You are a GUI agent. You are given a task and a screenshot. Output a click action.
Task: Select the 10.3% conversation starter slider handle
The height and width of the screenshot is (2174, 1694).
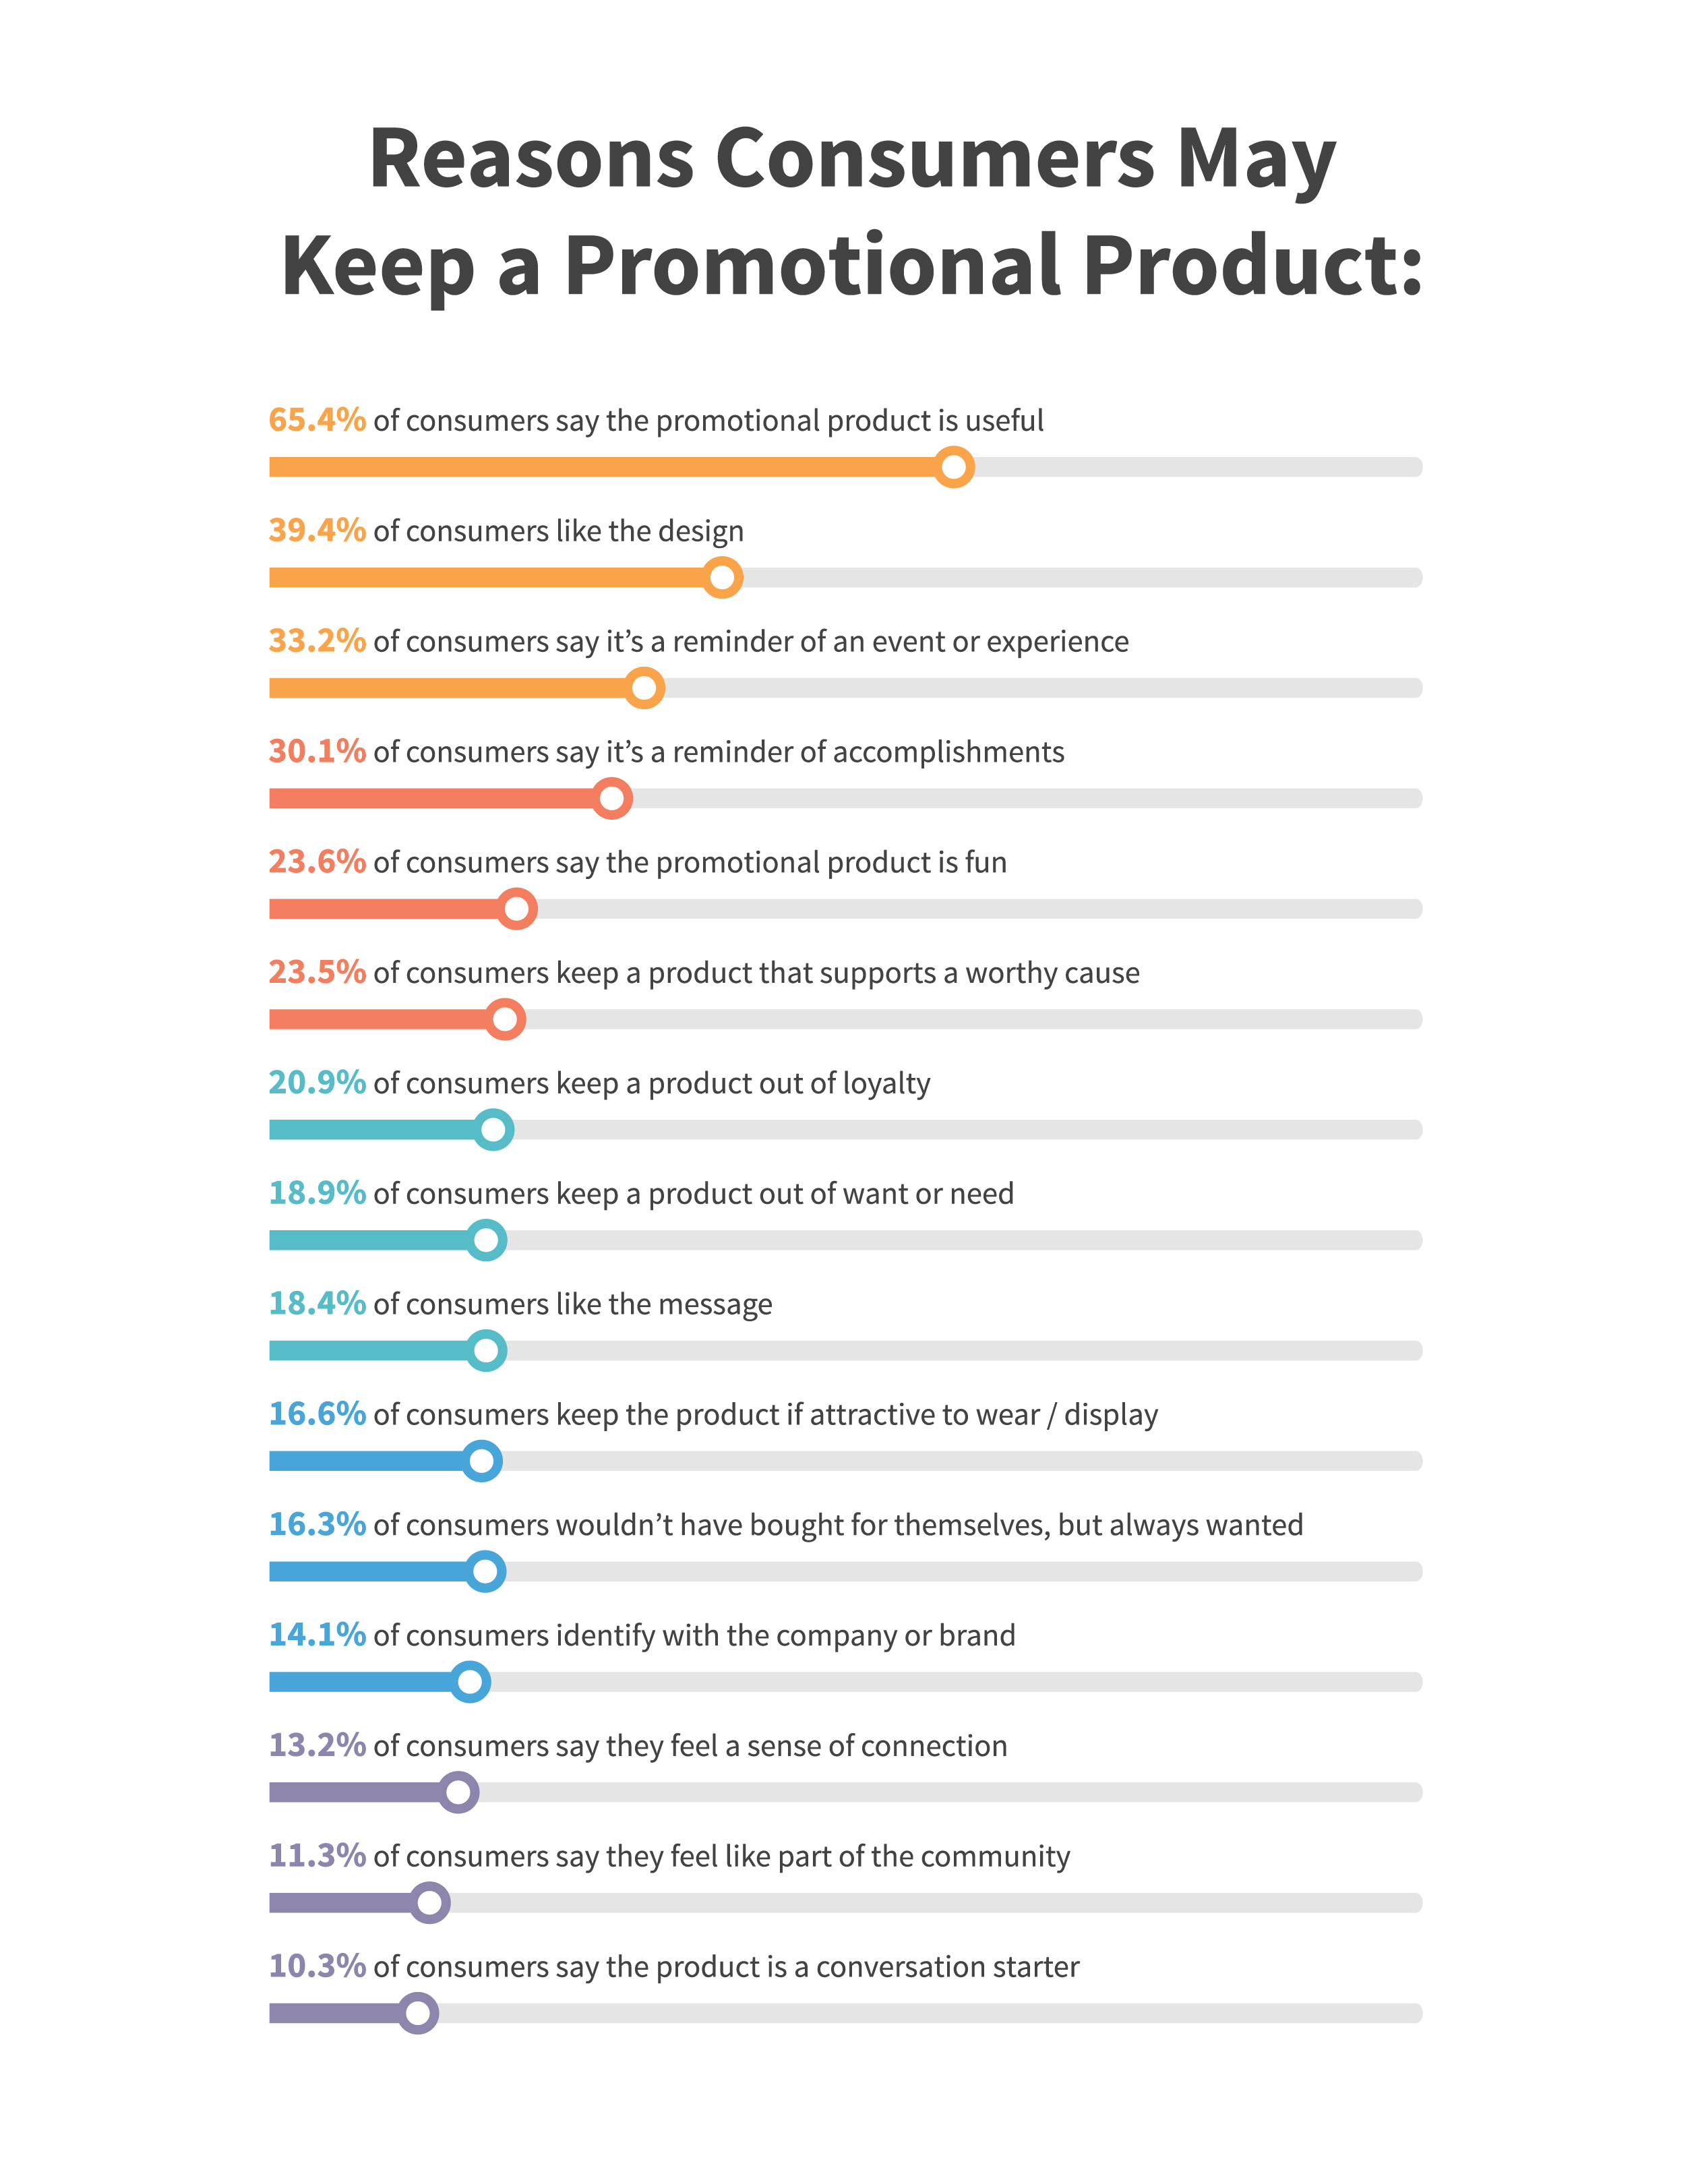click(419, 2014)
